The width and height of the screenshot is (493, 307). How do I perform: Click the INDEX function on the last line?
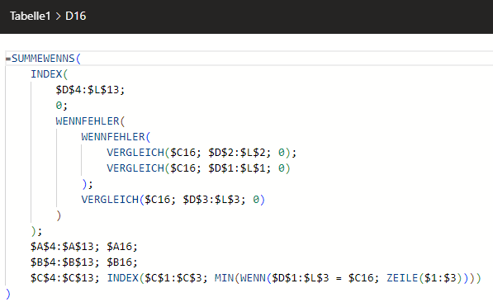click(122, 278)
